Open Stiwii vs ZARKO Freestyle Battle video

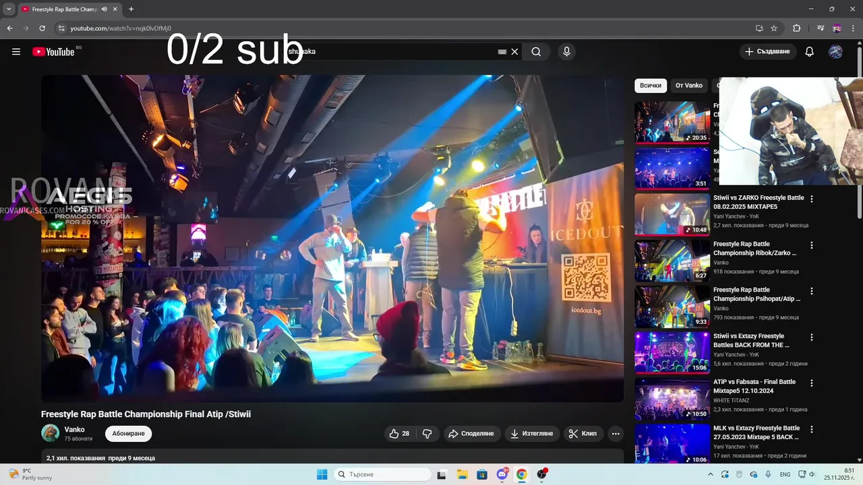coord(758,202)
